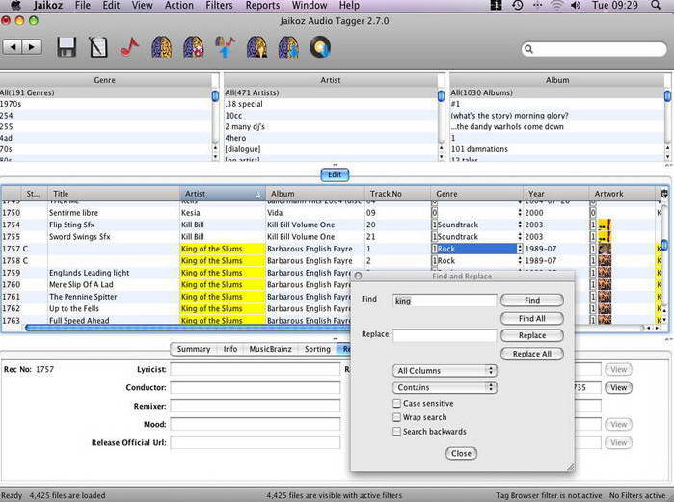Switch to the Summary tab

coord(194,349)
